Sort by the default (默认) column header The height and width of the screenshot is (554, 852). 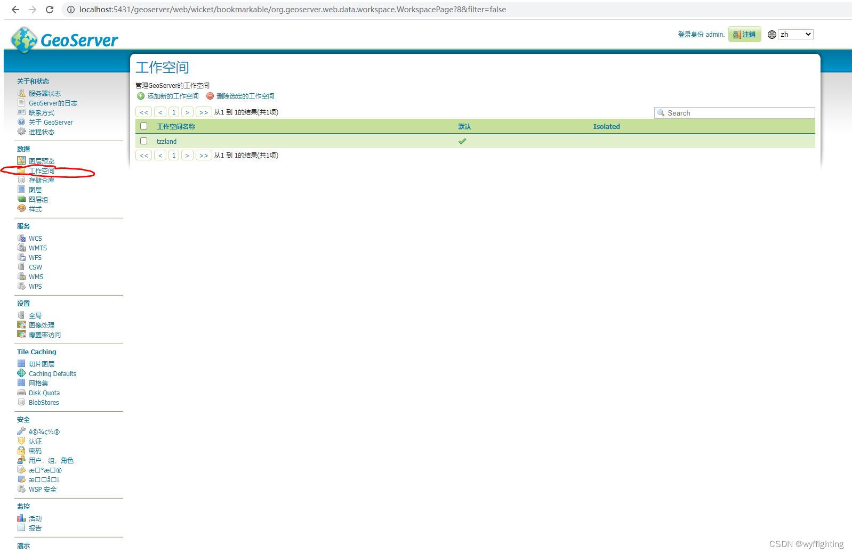[x=464, y=127]
